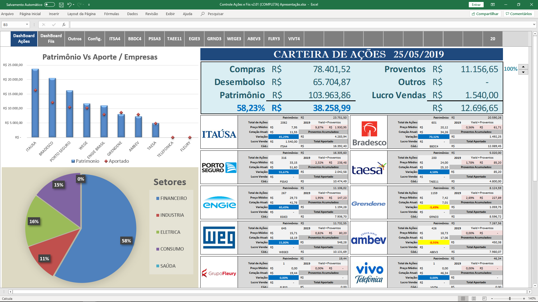Open the WEGE3 sheet button
Viewport: 538px width, 302px height.
tap(234, 39)
